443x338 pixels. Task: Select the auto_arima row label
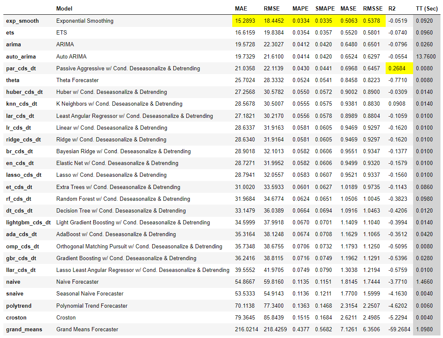(x=21, y=56)
